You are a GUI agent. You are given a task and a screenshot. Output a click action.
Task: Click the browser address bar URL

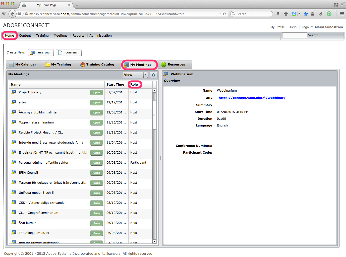[107, 14]
